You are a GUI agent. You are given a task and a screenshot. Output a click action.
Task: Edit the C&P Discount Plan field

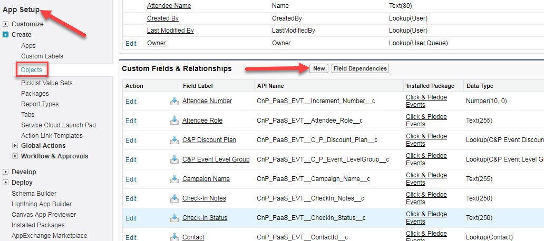point(131,140)
